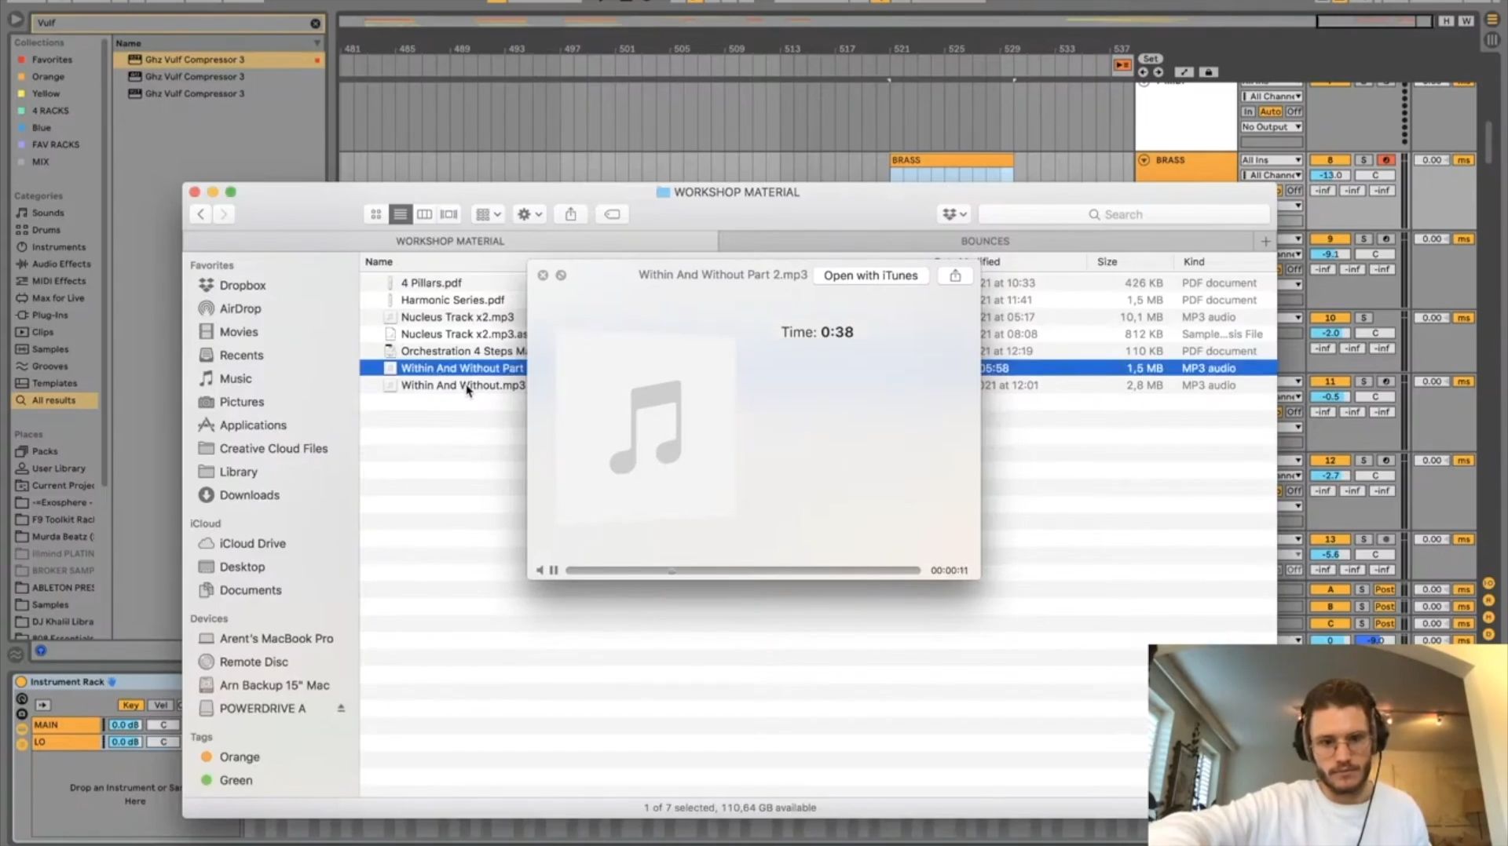The width and height of the screenshot is (1508, 846).
Task: Solo the BRASS track number 8
Action: tap(1363, 160)
